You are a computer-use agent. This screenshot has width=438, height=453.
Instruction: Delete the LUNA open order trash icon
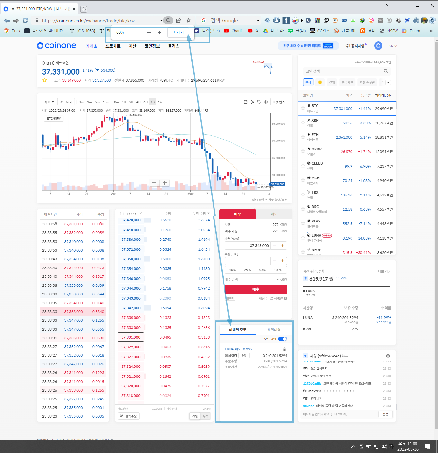(284, 349)
